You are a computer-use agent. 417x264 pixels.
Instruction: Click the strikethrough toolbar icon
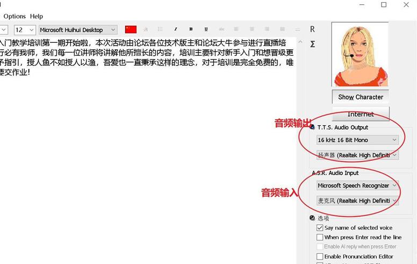[221, 29]
